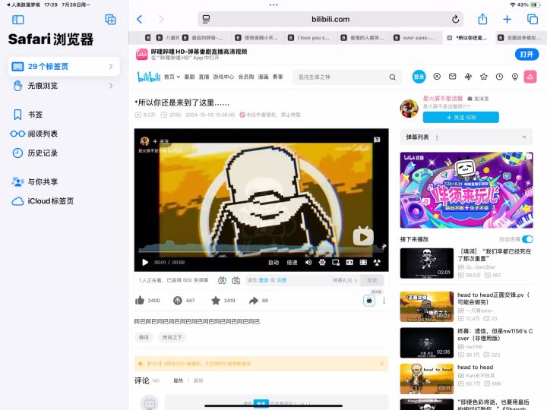Switch to the 'over sans' tab
Image resolution: width=547 pixels, height=410 pixels.
[x=416, y=38]
